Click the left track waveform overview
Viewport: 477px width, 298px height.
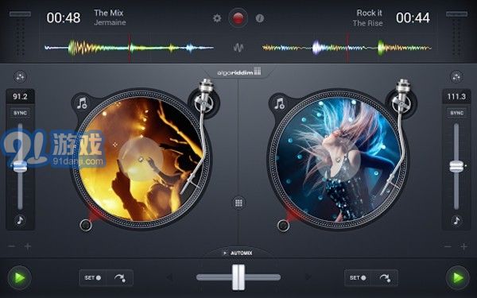click(129, 48)
